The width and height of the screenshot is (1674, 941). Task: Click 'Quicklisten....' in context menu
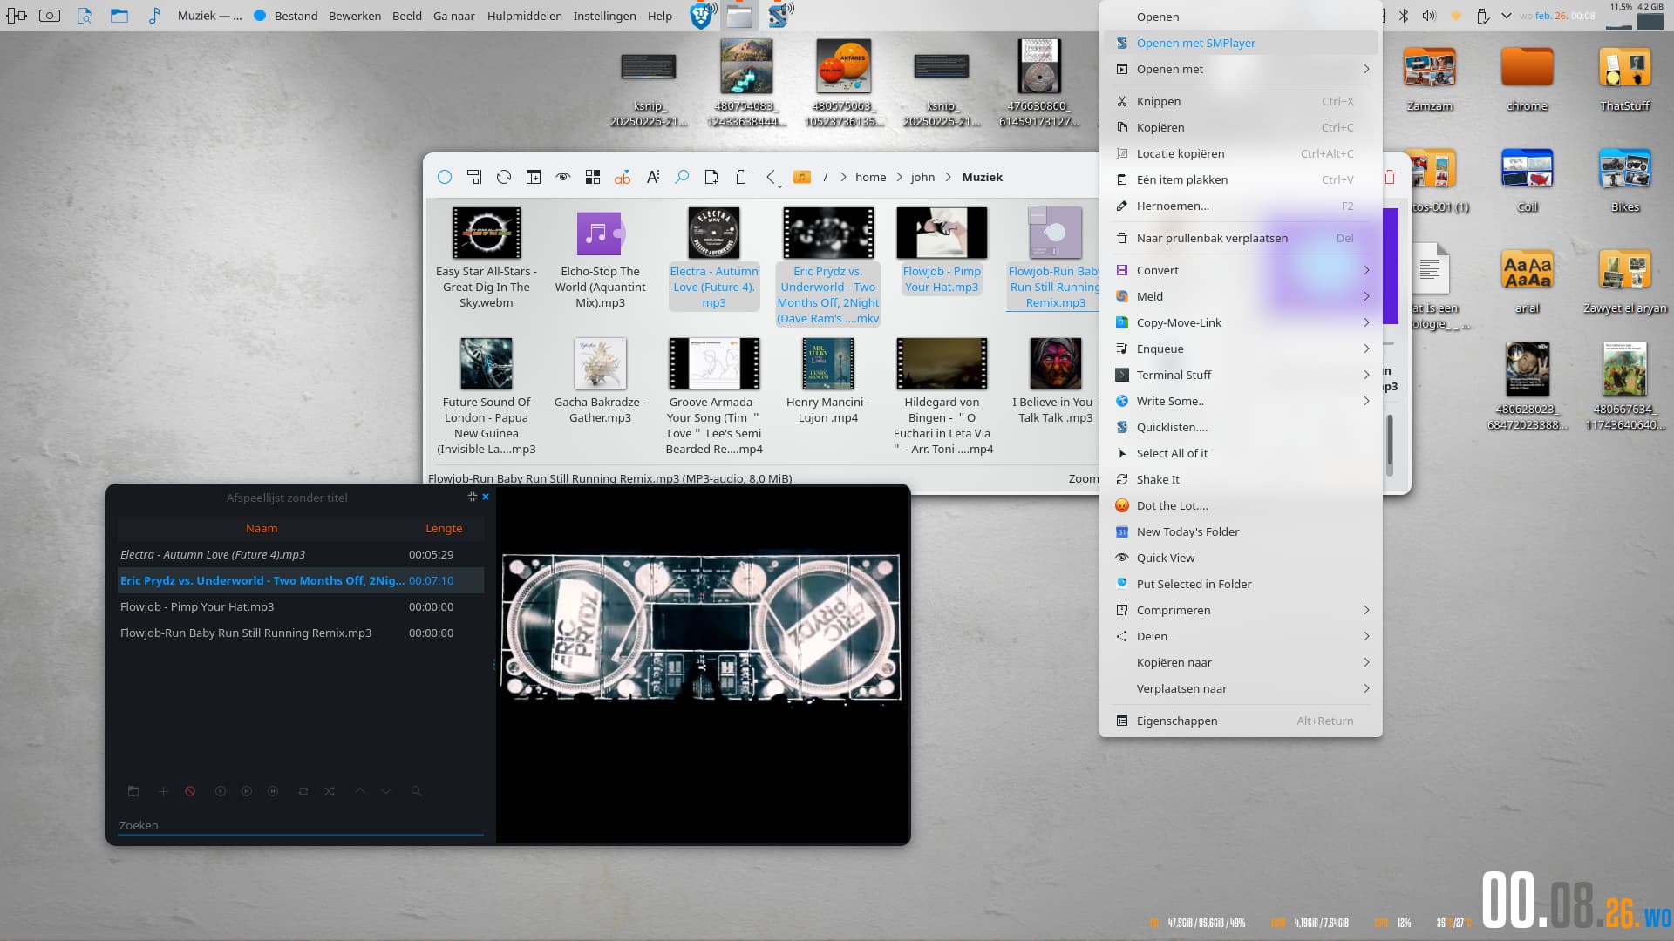(1241, 427)
